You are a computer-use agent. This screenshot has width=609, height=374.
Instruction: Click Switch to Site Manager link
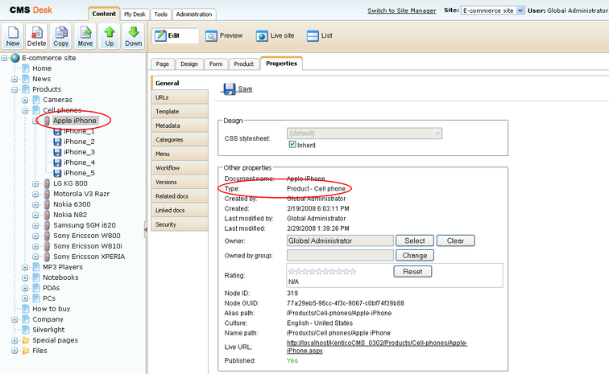click(x=402, y=10)
